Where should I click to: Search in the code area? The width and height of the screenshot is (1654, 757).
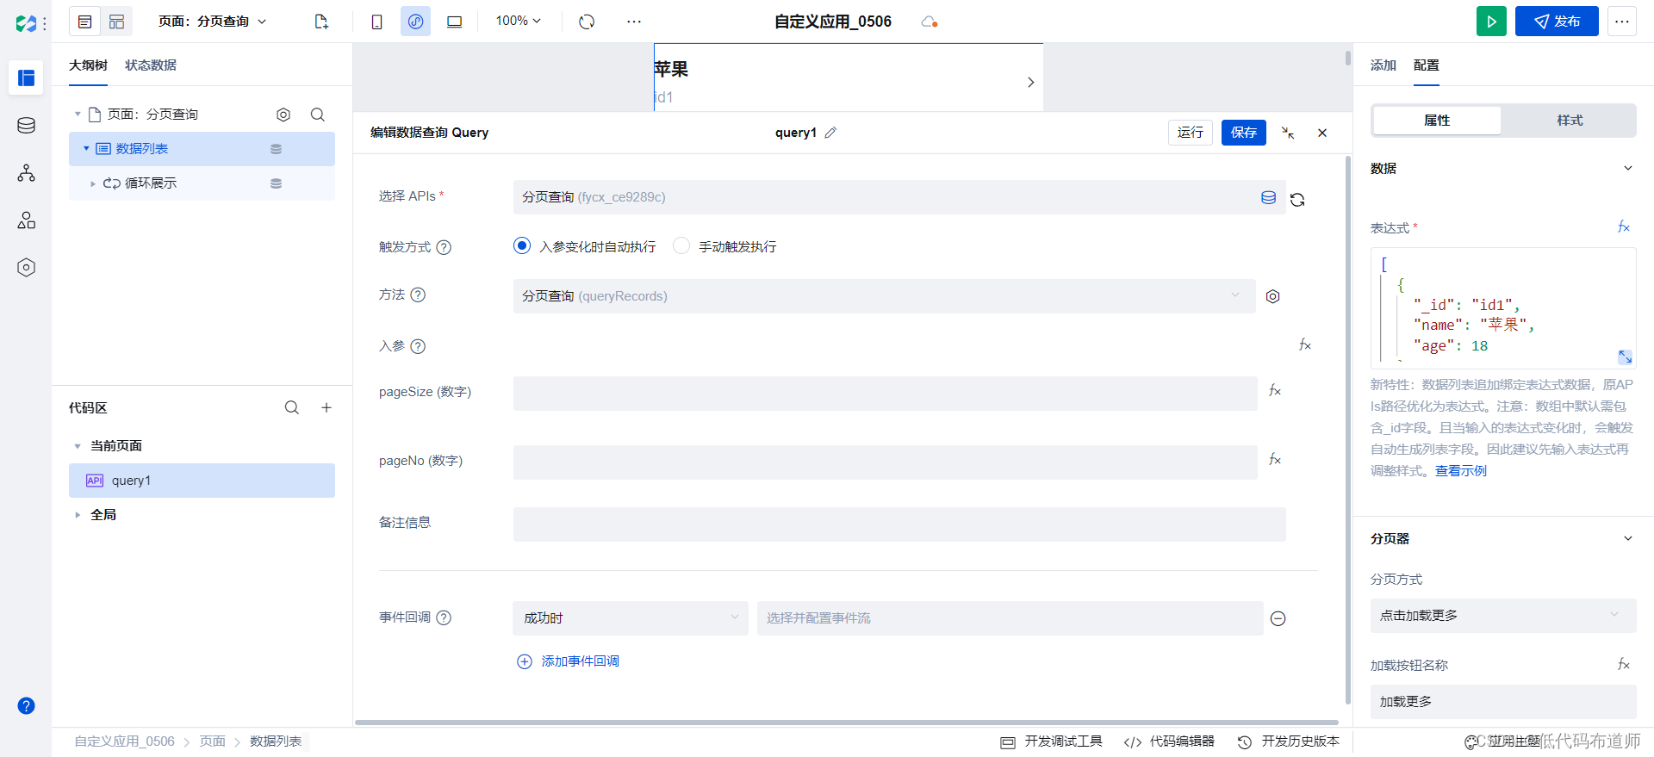[x=292, y=407]
